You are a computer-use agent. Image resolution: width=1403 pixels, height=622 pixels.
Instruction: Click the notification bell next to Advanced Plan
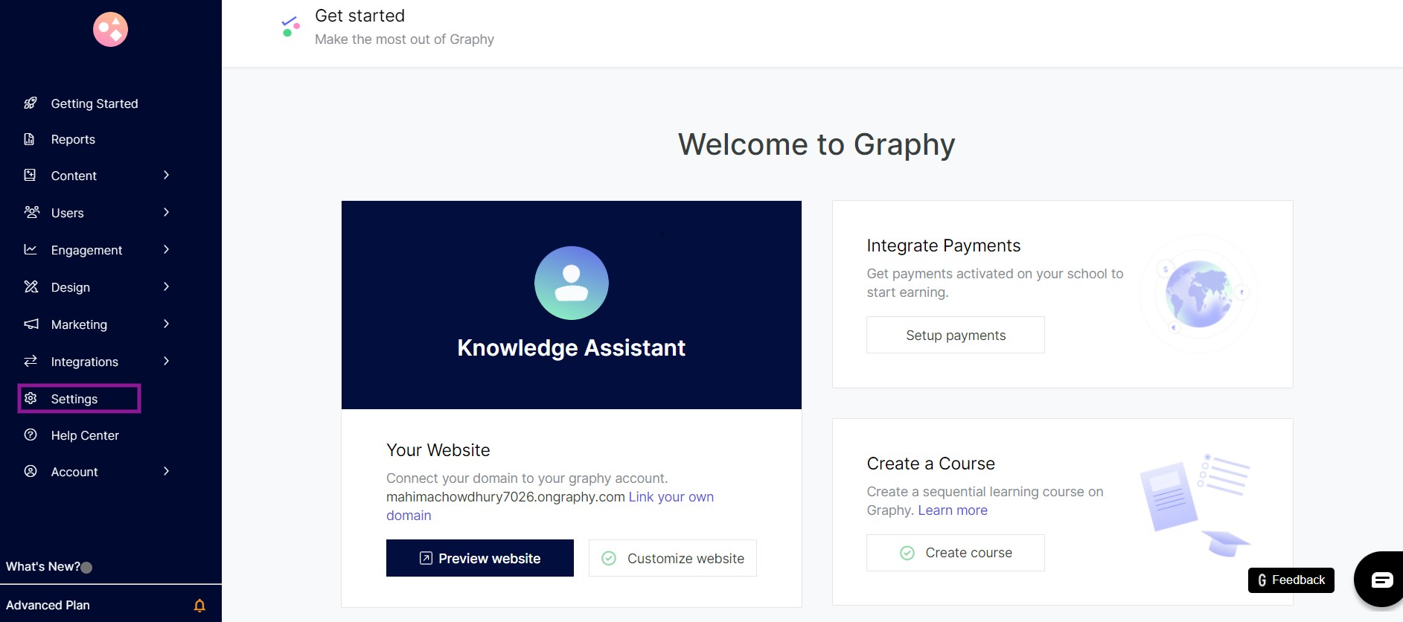(x=199, y=606)
